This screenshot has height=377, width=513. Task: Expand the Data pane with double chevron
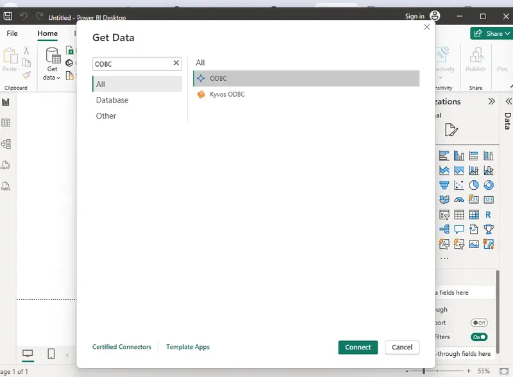coord(509,101)
